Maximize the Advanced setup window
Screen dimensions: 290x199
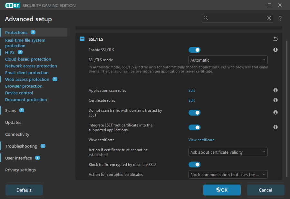click(x=269, y=5)
